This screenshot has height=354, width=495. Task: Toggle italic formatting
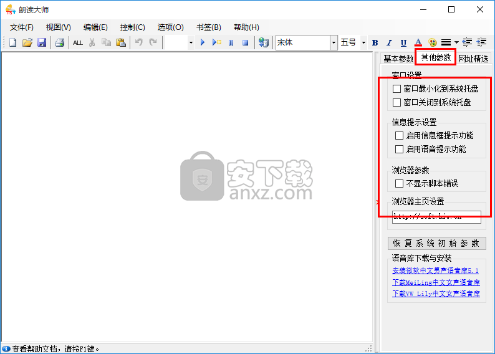[x=389, y=42]
